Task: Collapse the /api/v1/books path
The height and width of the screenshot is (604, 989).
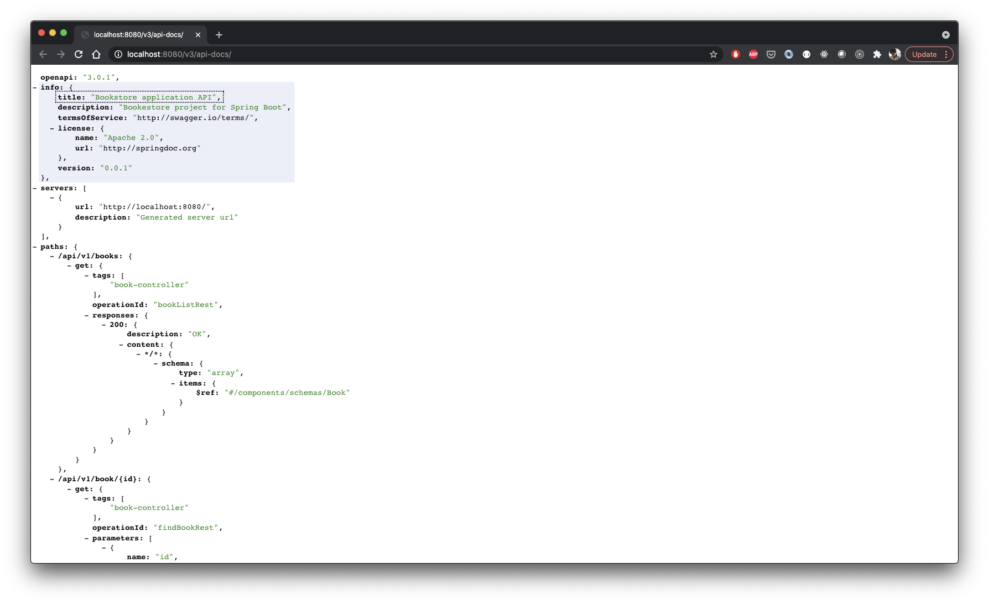Action: (x=52, y=256)
